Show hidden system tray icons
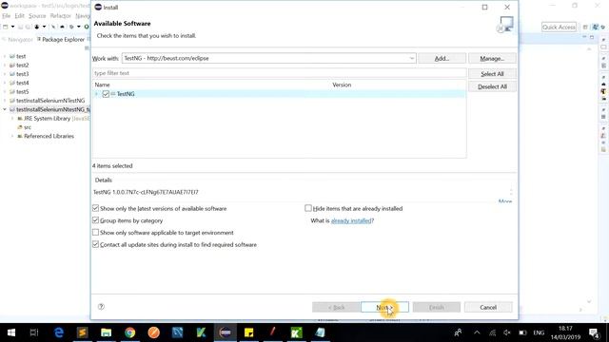609x342 pixels. [x=477, y=332]
